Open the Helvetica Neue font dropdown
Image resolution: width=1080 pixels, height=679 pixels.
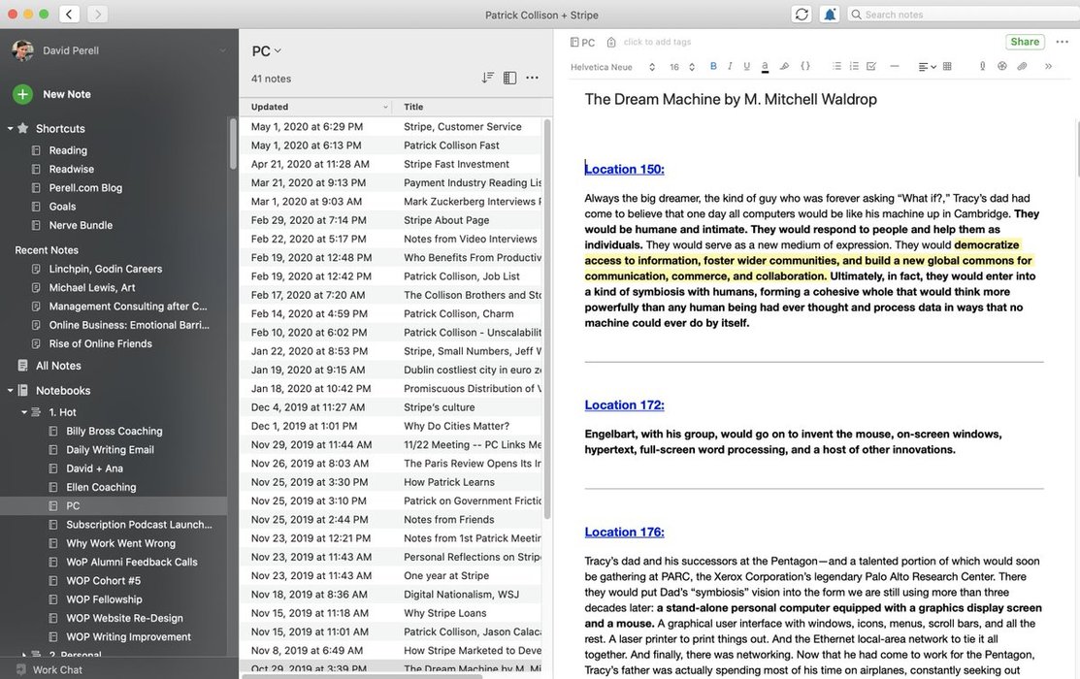pyautogui.click(x=613, y=68)
